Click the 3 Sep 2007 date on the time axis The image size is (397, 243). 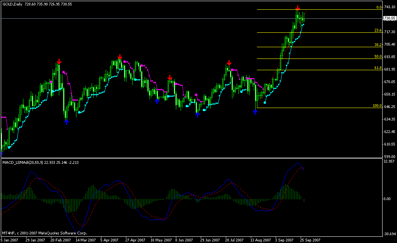285,240
